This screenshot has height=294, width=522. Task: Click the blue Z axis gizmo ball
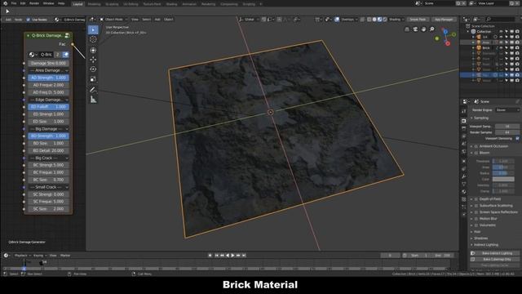point(445,32)
